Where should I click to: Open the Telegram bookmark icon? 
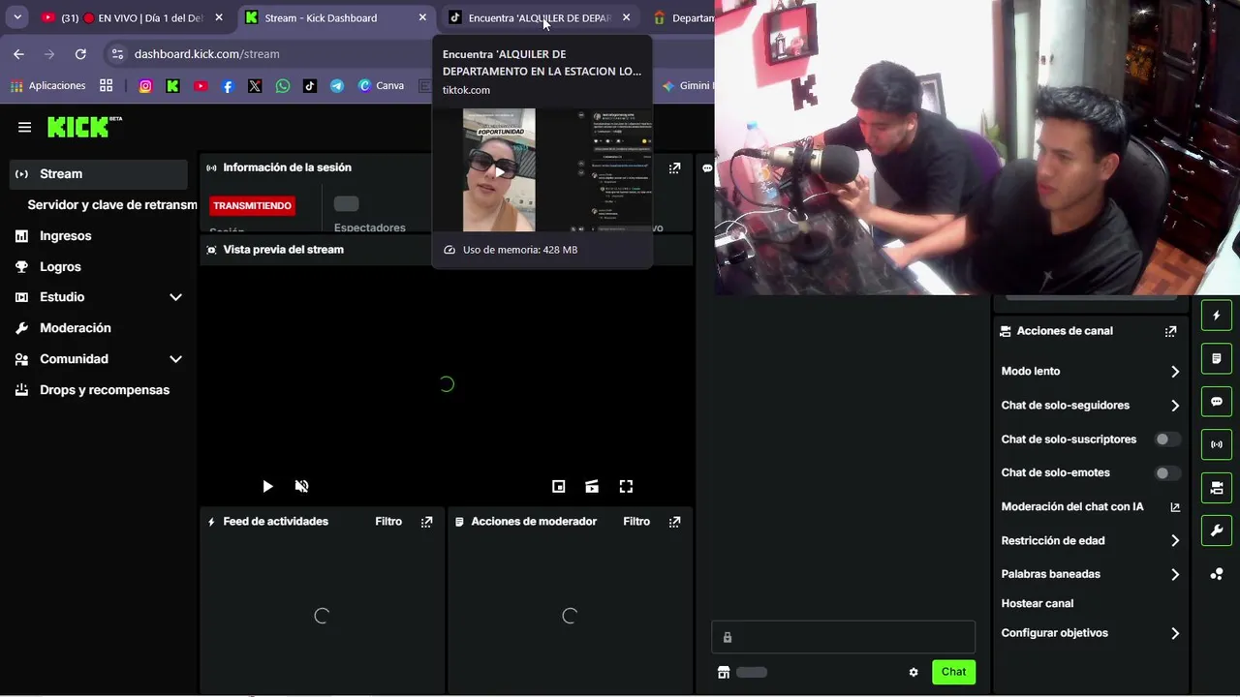pos(336,86)
